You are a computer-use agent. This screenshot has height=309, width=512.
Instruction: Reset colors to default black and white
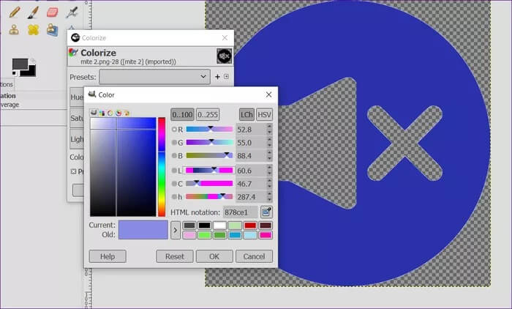point(15,74)
